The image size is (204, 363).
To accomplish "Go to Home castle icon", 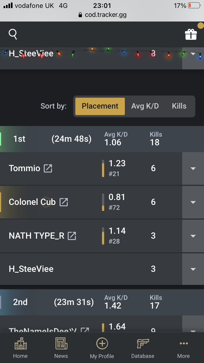I will pyautogui.click(x=20, y=344).
